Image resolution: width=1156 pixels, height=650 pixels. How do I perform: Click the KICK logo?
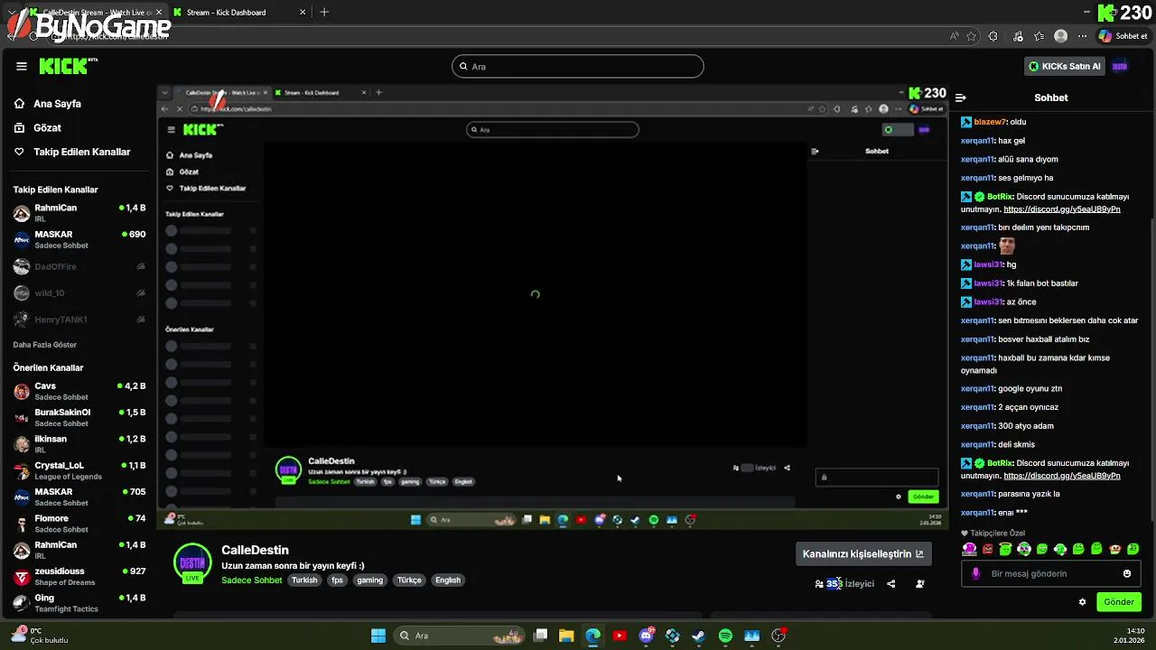[68, 66]
